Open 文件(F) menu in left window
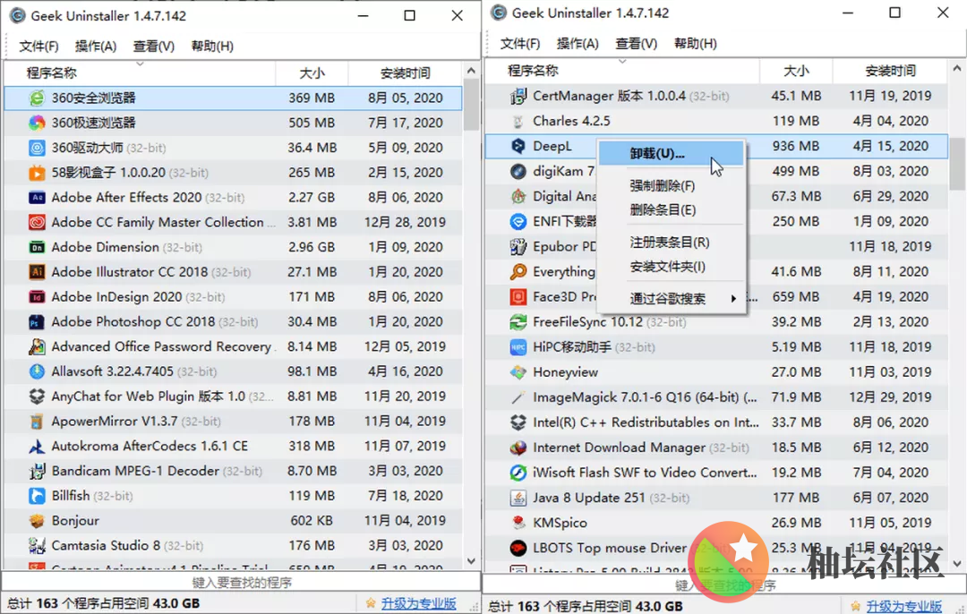 pyautogui.click(x=39, y=47)
